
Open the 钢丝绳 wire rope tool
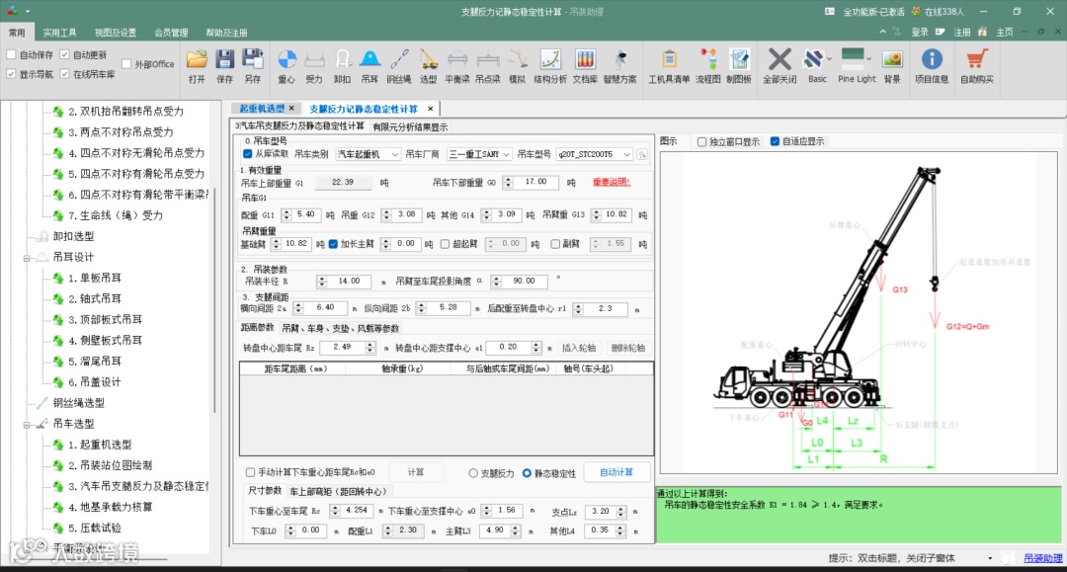[x=399, y=66]
